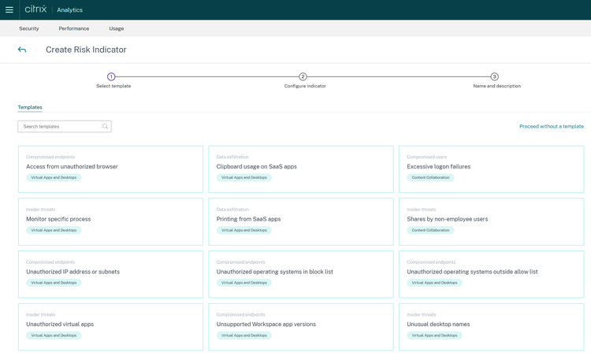The image size is (591, 356).
Task: Choose Access from unauthorized browser template
Action: [x=110, y=169]
